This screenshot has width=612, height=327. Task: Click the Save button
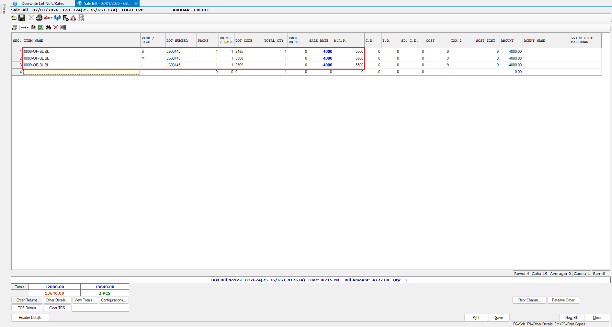pyautogui.click(x=499, y=318)
